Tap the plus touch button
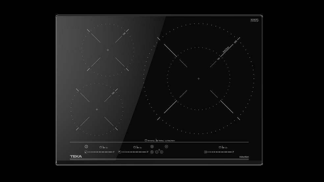324x182 pixels. pos(162,152)
